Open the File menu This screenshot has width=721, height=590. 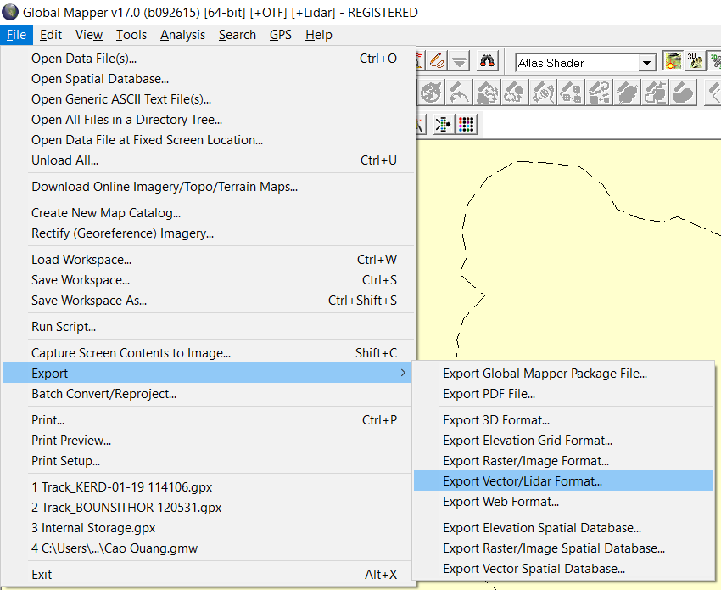[17, 35]
